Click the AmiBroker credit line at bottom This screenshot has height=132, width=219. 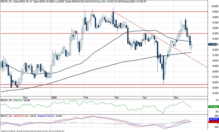coord(32,131)
